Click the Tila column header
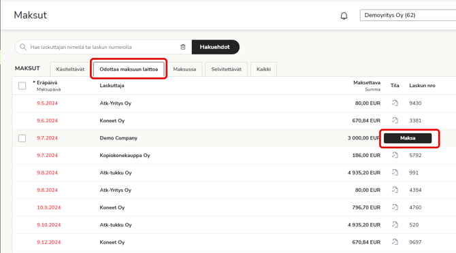 click(395, 86)
